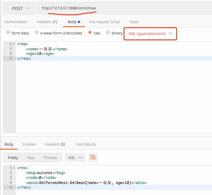Collapse the res element fold arrow
Screen dimensions: 212x195
pyautogui.click(x=14, y=168)
